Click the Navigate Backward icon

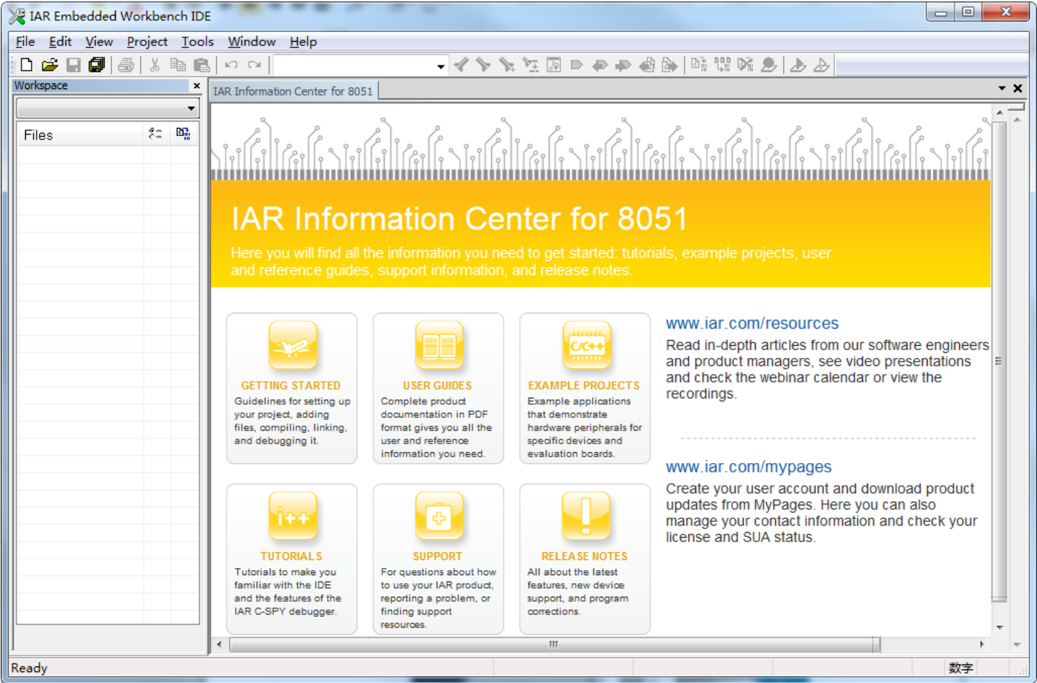[647, 65]
